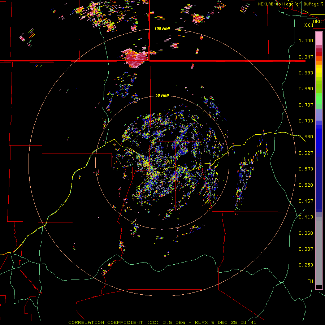Click the 50 NMI range ring label
The height and width of the screenshot is (325, 325).
tap(162, 96)
